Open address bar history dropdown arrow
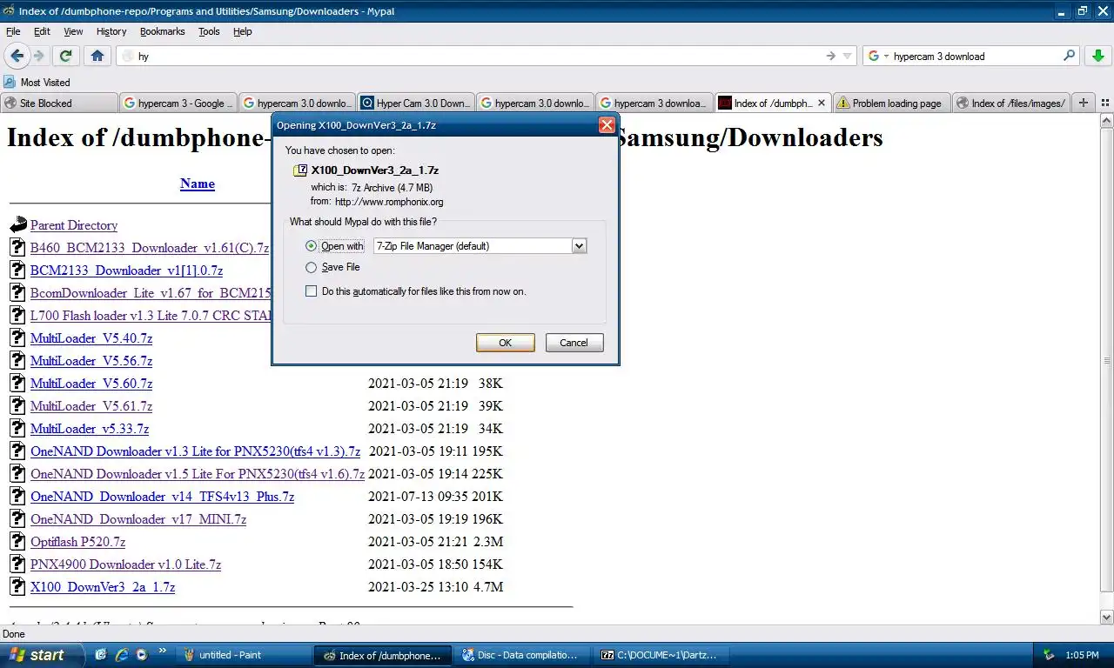1114x668 pixels. [x=847, y=56]
